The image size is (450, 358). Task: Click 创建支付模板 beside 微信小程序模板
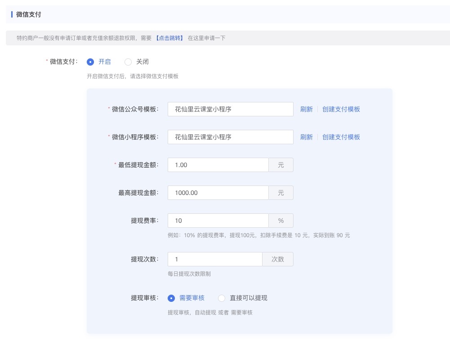[x=341, y=137]
